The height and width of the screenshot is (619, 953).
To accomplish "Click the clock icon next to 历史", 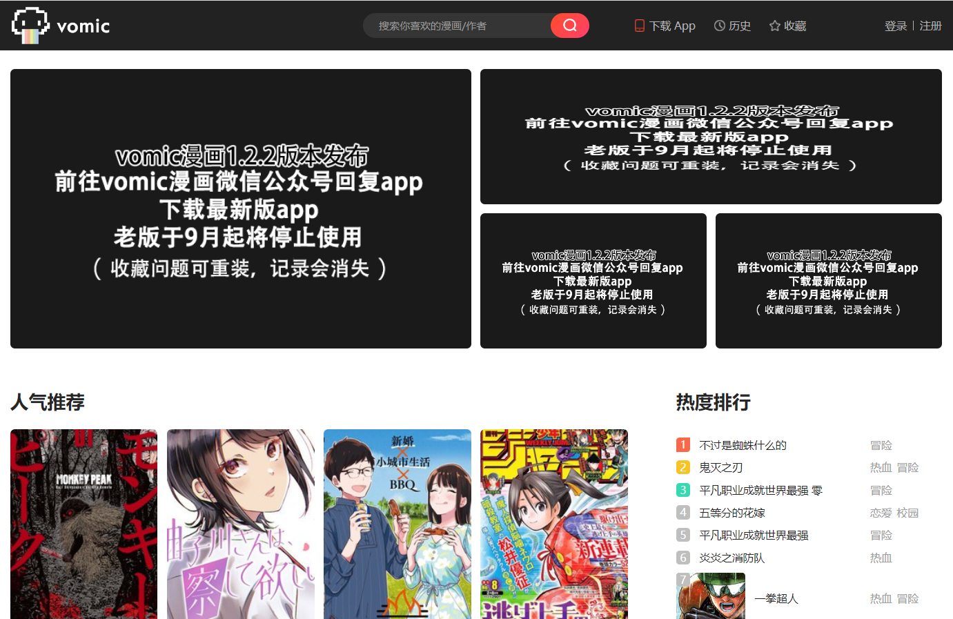I will (718, 25).
